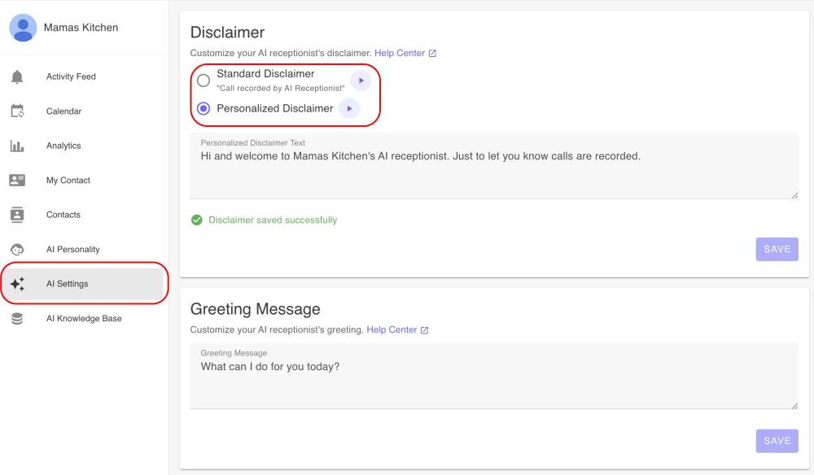Click the Greeting Message text field
814x475 pixels.
[x=494, y=374]
